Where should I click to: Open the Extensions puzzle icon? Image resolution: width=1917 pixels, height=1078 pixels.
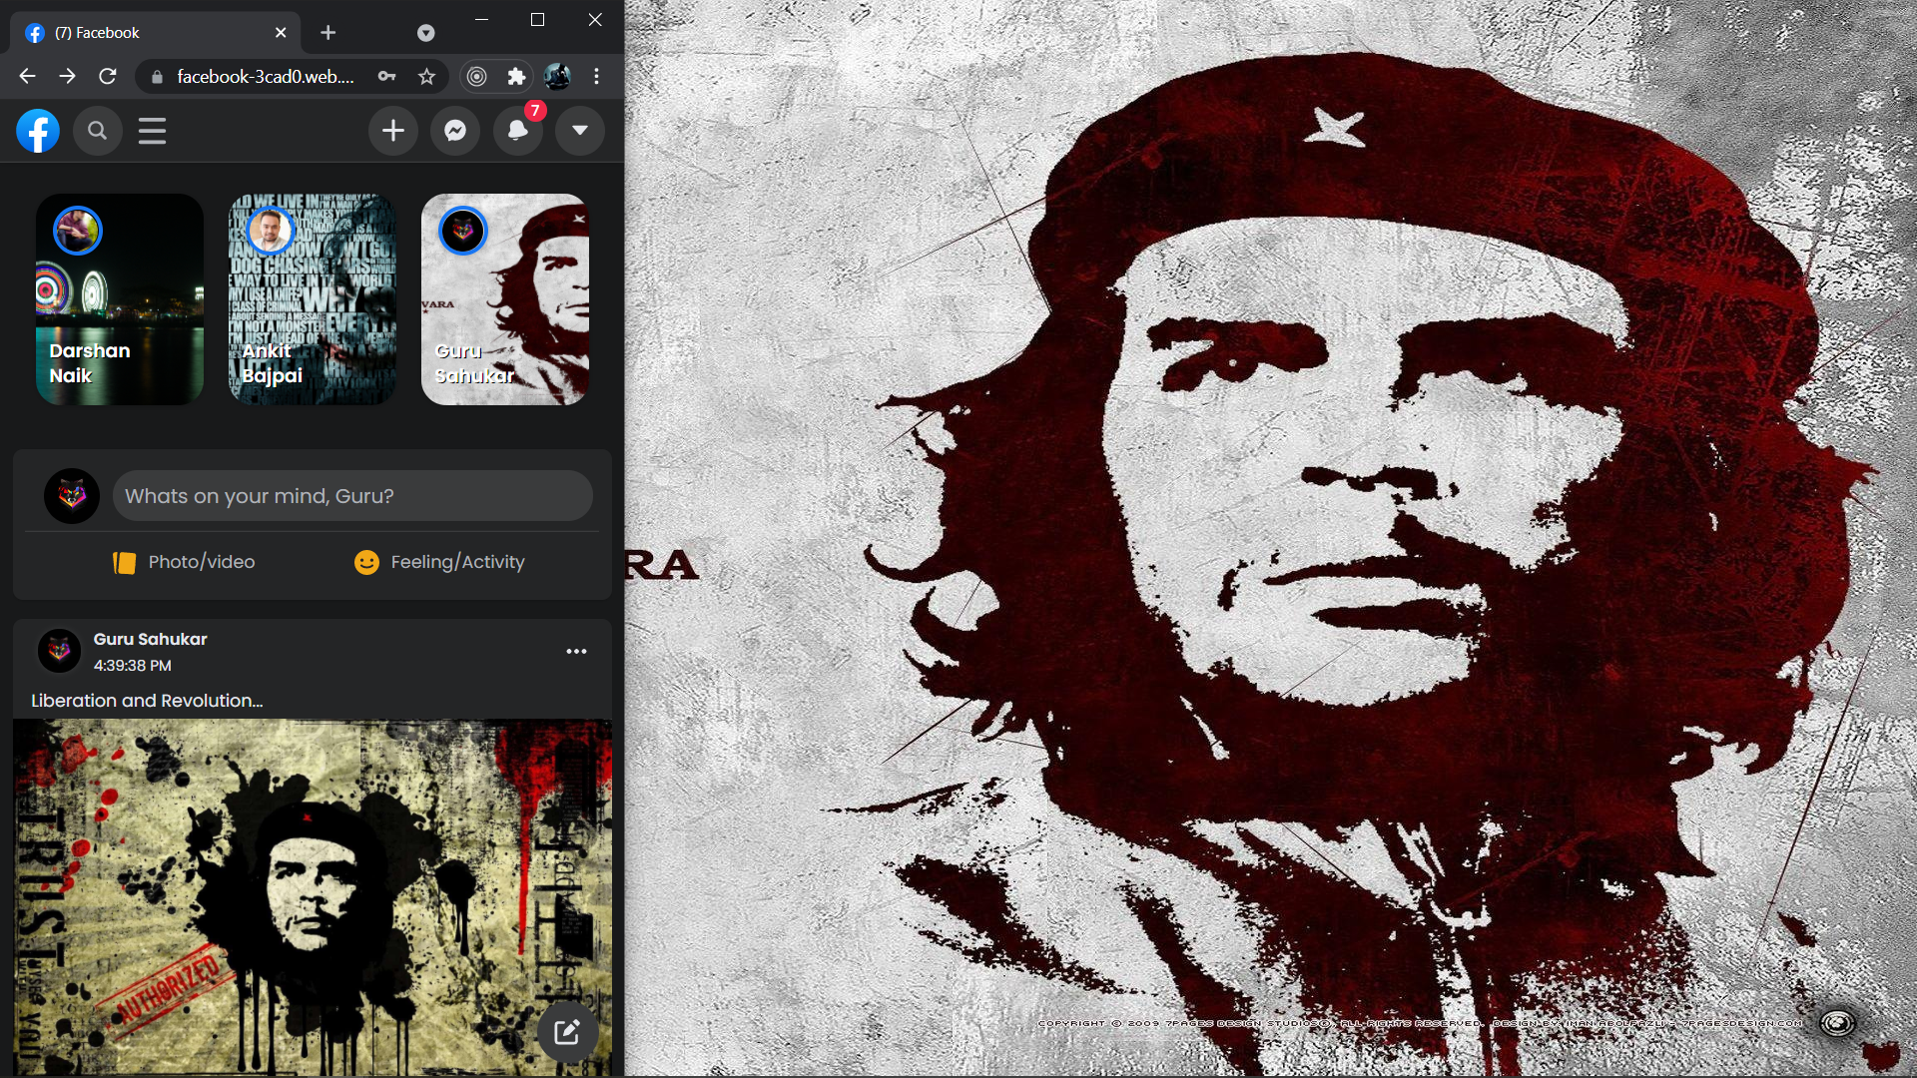(516, 76)
